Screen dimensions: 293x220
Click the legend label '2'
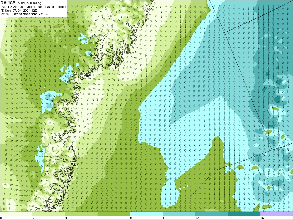[33, 218]
